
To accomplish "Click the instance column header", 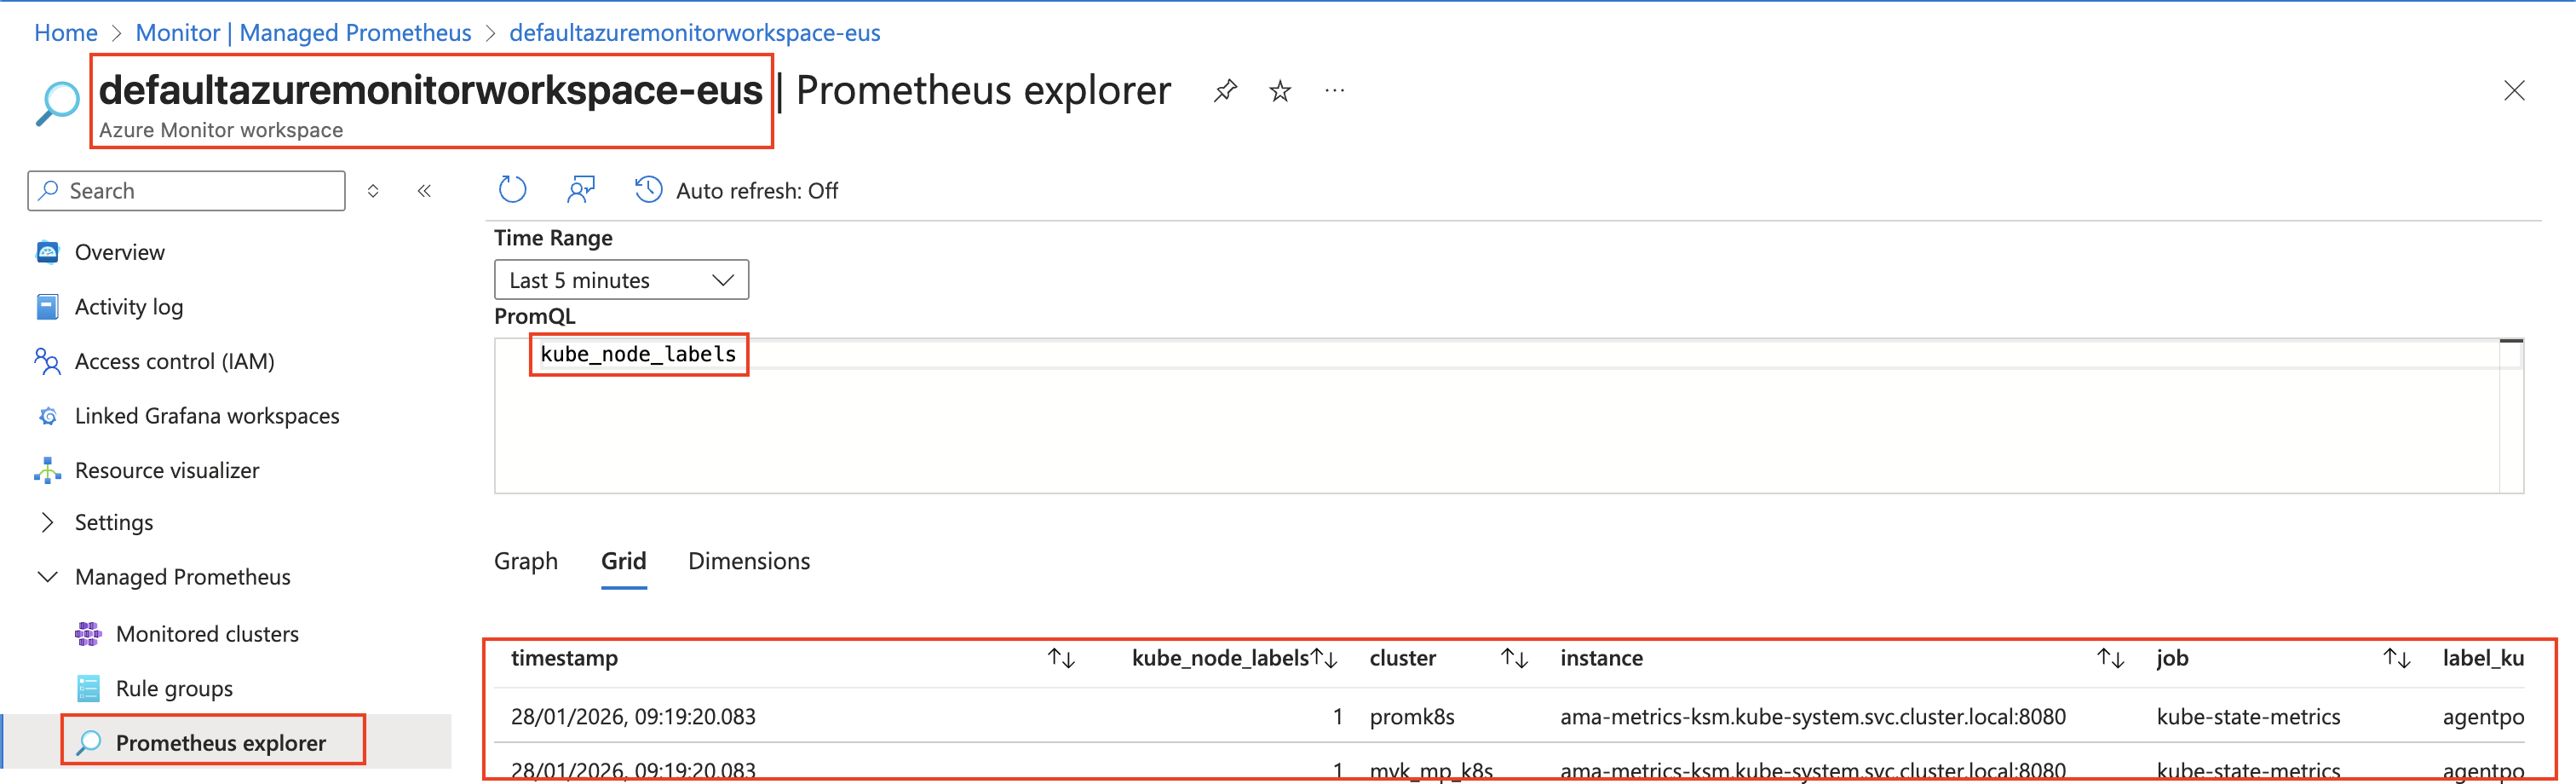I will tap(1601, 658).
